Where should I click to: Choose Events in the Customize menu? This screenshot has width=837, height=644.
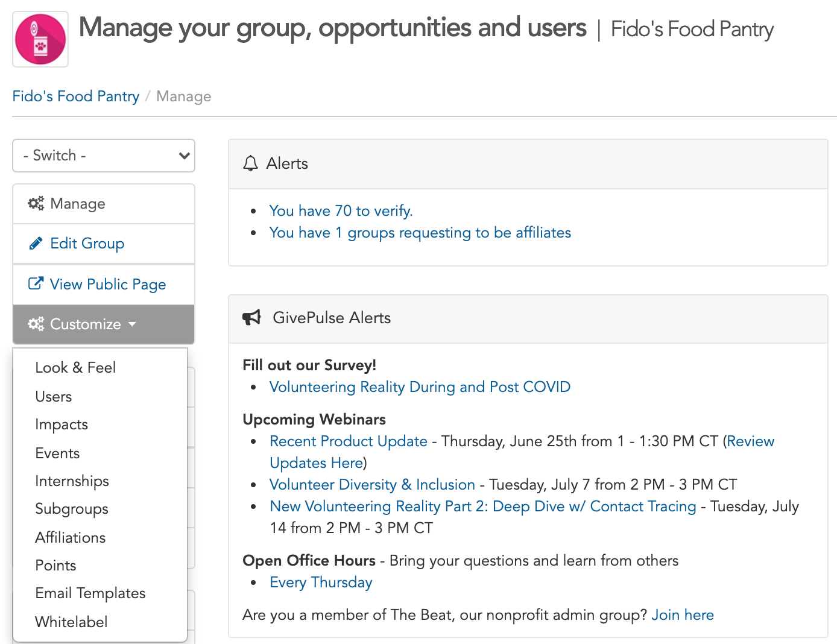[57, 453]
